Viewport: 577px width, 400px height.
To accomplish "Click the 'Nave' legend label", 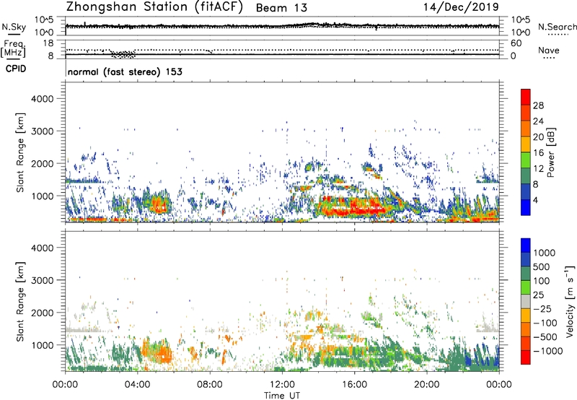I will pos(548,51).
